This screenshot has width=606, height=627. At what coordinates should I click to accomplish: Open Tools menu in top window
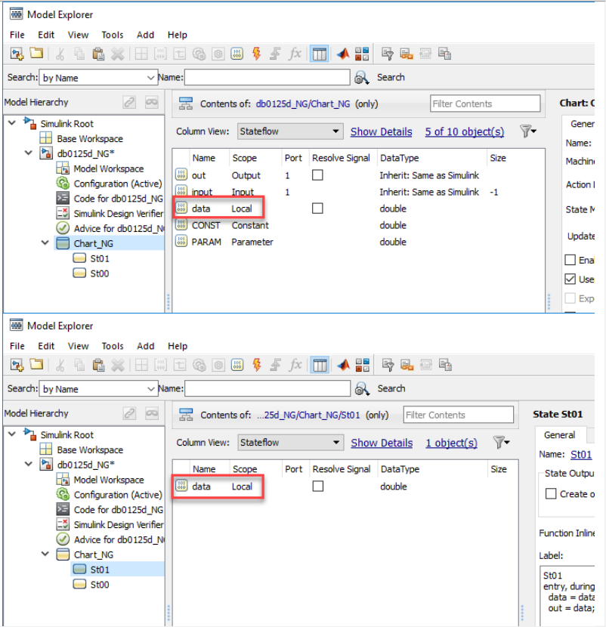(x=113, y=35)
